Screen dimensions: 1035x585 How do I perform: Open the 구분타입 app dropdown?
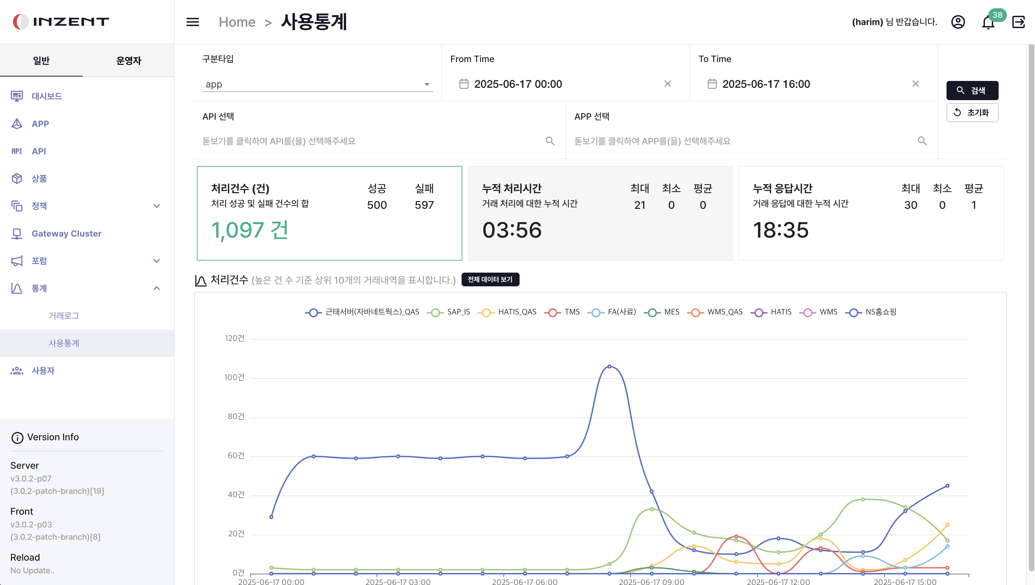(318, 84)
